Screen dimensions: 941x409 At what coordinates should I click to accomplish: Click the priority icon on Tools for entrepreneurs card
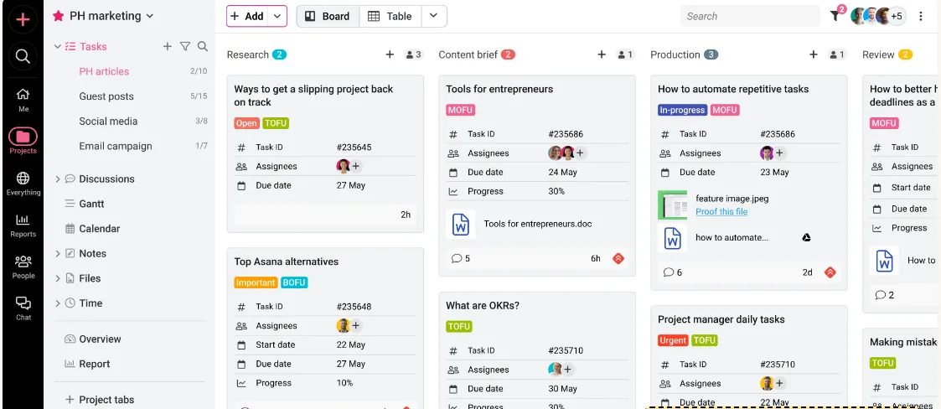[x=618, y=258]
